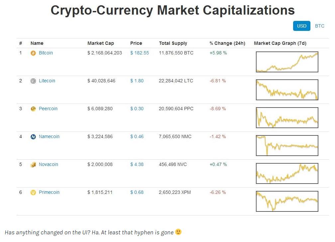
Task: Click the Total Supply column header
Action: pos(173,43)
